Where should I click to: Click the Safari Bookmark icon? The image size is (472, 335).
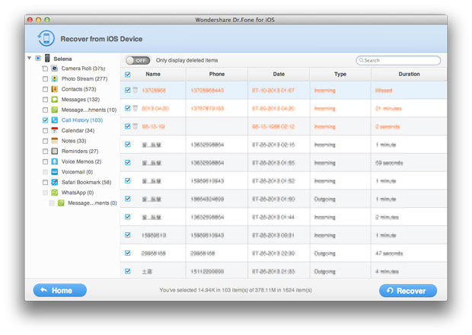point(55,182)
